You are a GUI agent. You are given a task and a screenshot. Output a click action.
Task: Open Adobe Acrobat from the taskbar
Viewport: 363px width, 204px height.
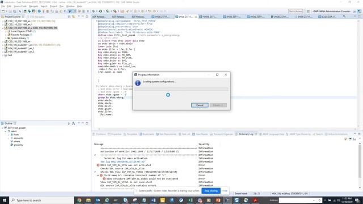pos(255,200)
